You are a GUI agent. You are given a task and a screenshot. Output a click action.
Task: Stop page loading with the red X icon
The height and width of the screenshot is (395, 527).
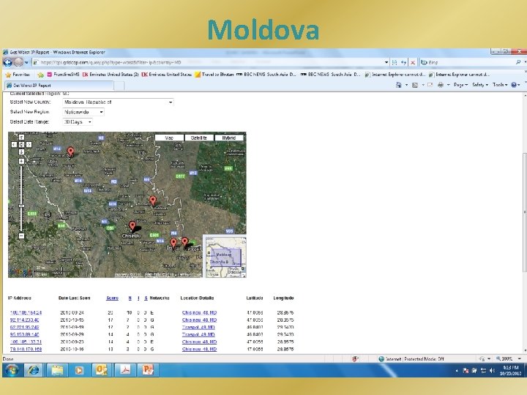point(413,62)
